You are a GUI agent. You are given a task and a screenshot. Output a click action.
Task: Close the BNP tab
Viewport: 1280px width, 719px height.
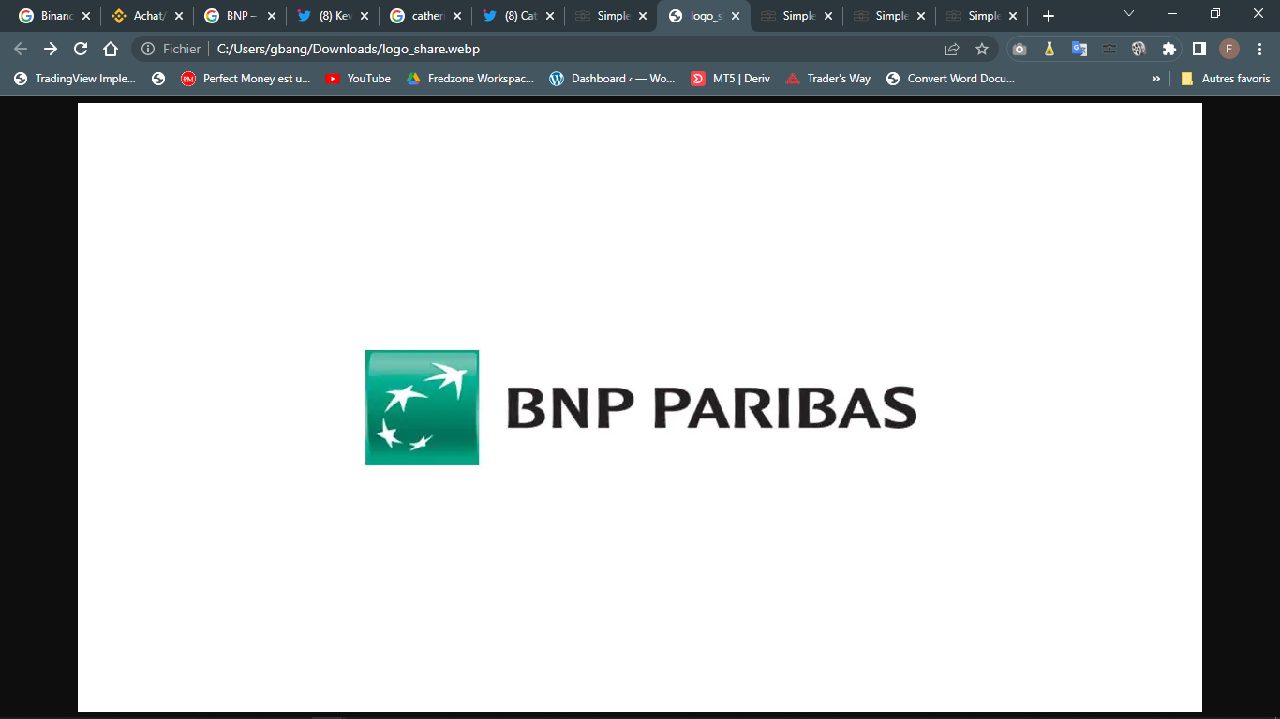[x=272, y=16]
